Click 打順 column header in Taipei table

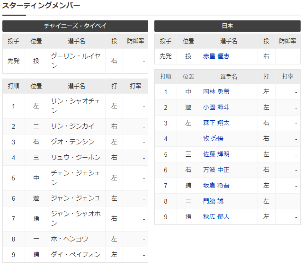click(14, 86)
